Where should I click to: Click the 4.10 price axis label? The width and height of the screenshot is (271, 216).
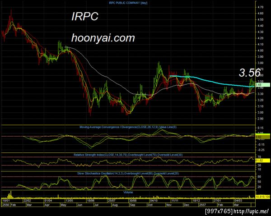point(260,45)
